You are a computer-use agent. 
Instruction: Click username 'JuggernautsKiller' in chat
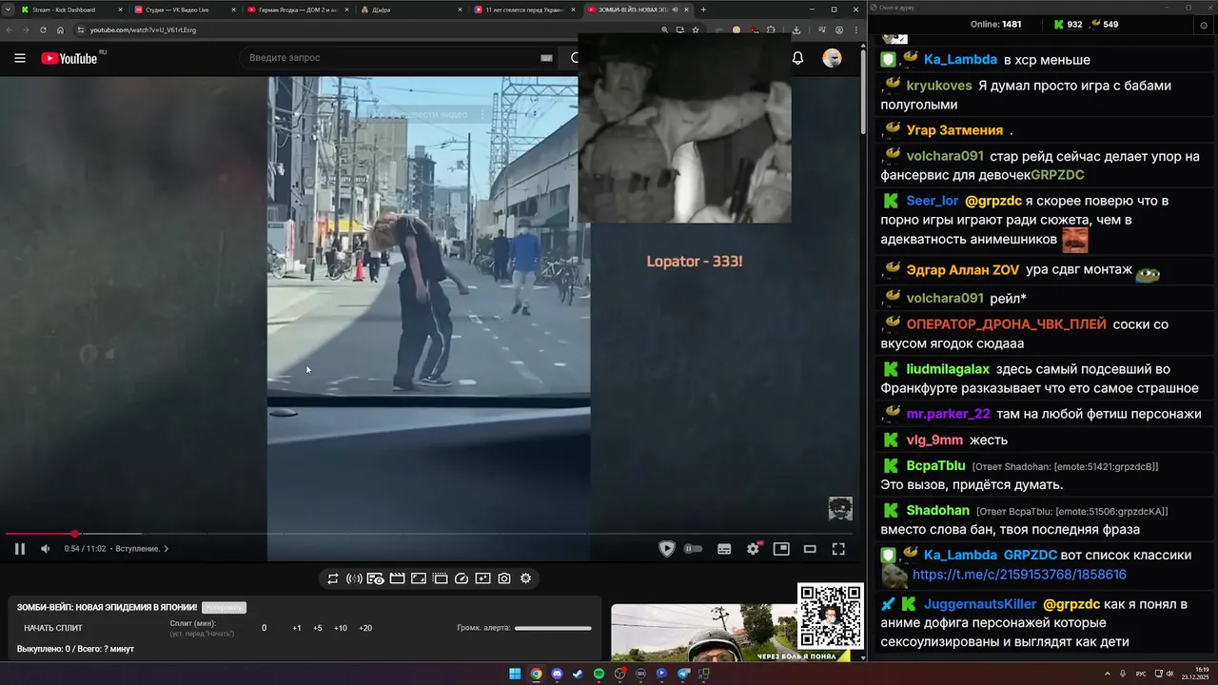click(x=980, y=604)
